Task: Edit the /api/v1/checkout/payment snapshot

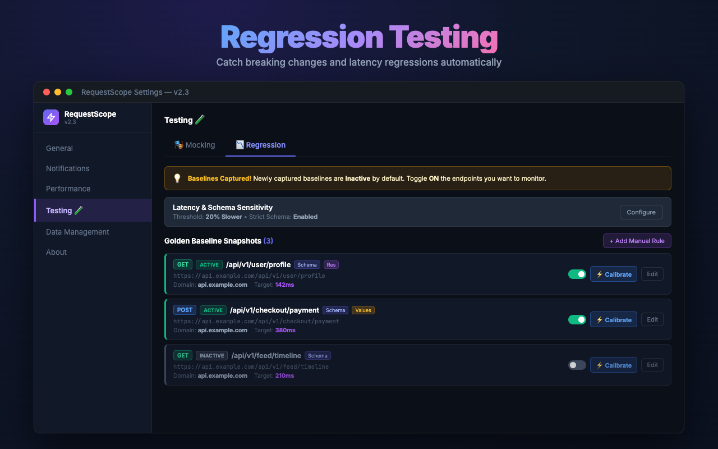Action: [652, 319]
